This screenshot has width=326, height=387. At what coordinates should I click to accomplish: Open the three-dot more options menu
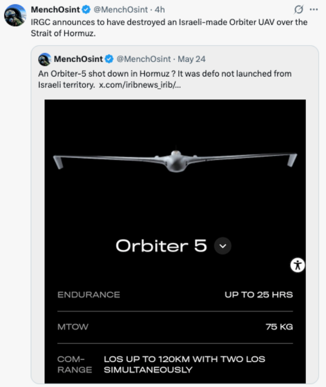(314, 10)
